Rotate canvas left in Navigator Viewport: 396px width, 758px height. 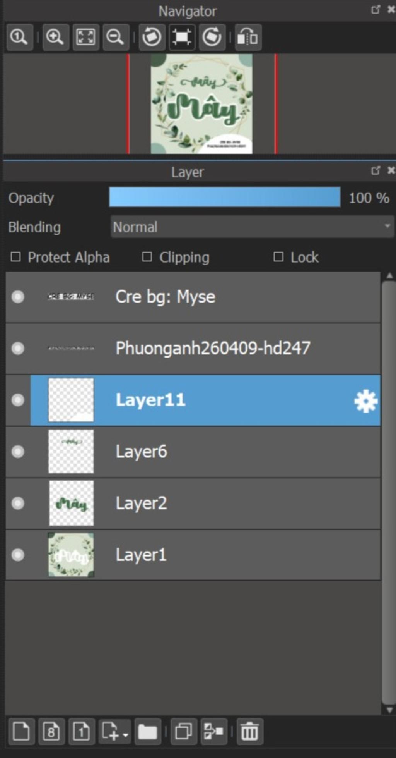152,37
